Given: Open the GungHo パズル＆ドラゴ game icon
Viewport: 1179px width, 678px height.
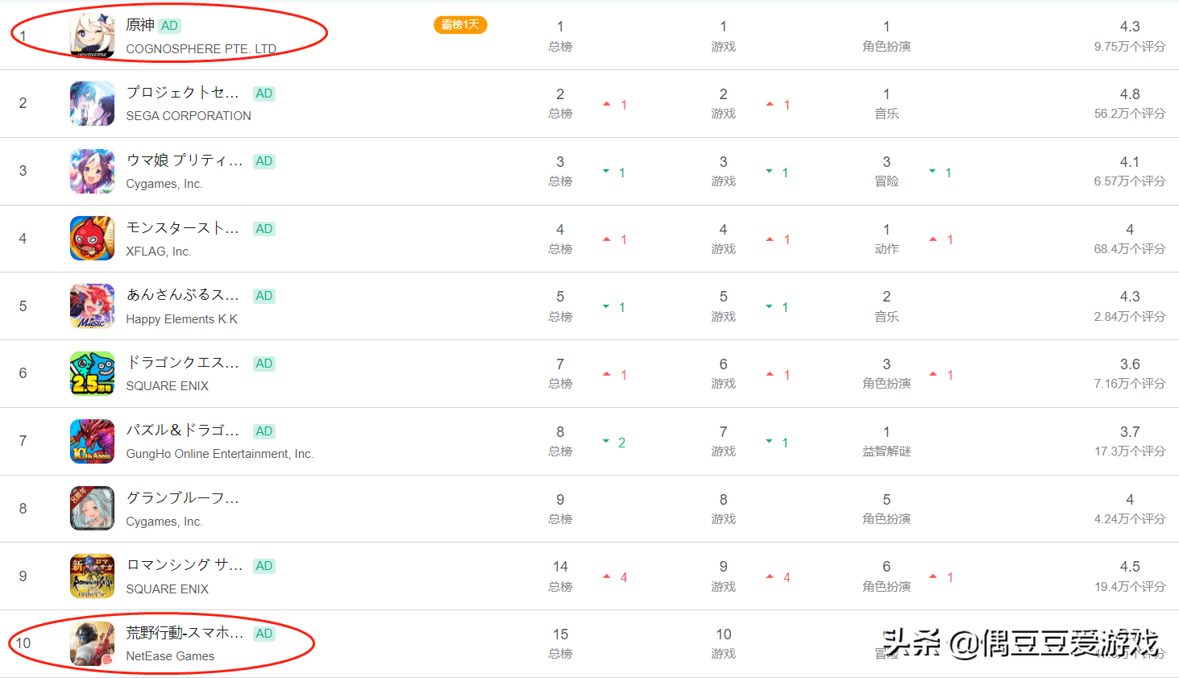Looking at the screenshot, I should (x=92, y=441).
